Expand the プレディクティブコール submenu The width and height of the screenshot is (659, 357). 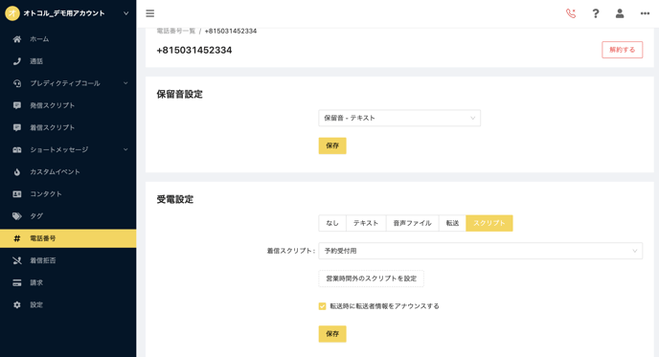125,83
